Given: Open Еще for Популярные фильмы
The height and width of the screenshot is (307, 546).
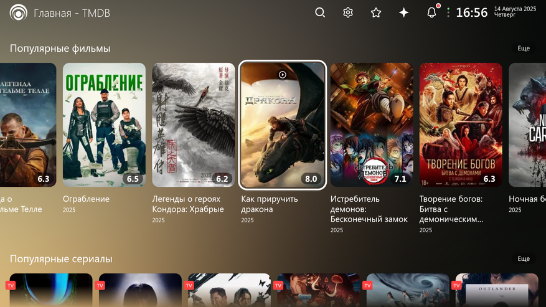Looking at the screenshot, I should tap(524, 48).
